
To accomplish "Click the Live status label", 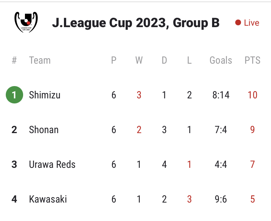I will tap(251, 23).
